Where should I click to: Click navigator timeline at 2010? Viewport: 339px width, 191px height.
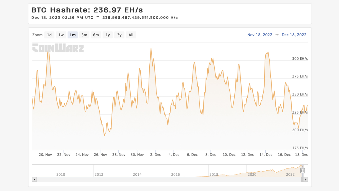[x=61, y=175]
